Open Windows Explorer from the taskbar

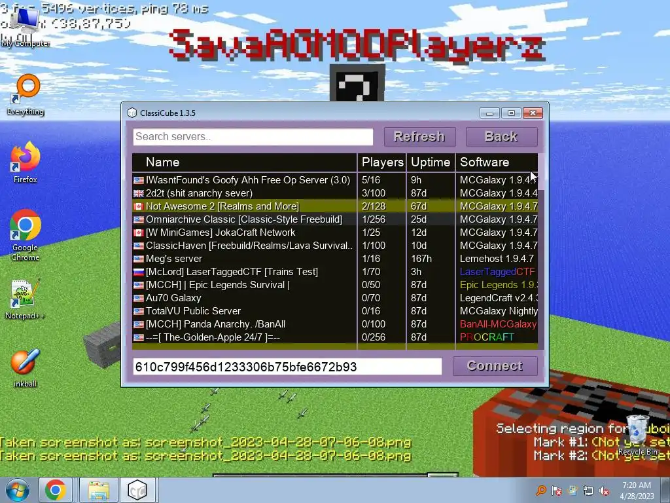coord(99,490)
